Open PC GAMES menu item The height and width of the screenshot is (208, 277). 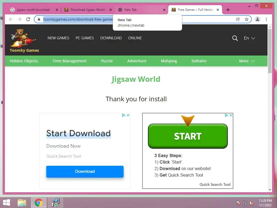click(x=85, y=38)
